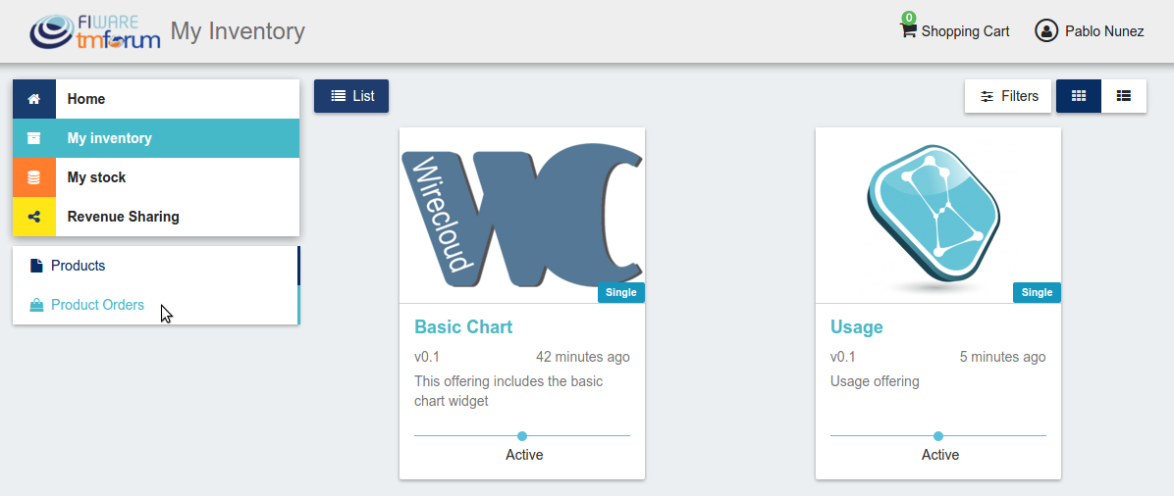
Task: Click the FIWARE tmforum logo
Action: click(x=95, y=30)
